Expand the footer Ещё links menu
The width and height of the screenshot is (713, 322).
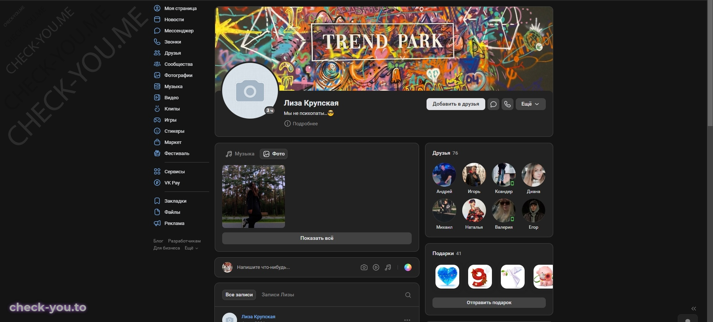tap(191, 248)
